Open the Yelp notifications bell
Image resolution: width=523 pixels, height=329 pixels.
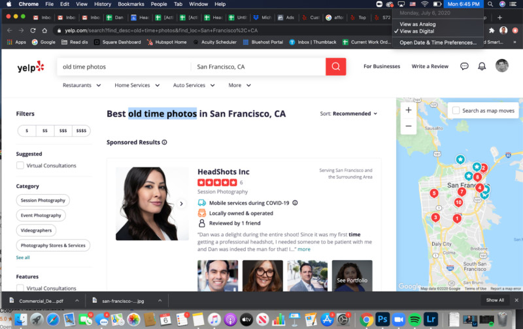click(482, 66)
